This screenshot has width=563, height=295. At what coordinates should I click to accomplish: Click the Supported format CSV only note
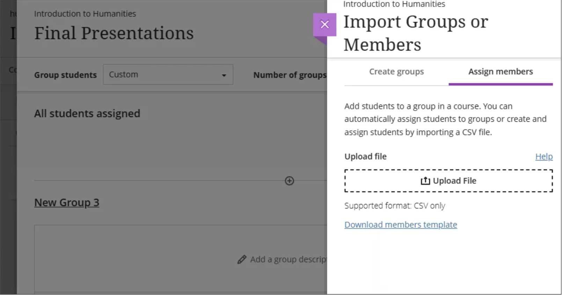pos(395,206)
